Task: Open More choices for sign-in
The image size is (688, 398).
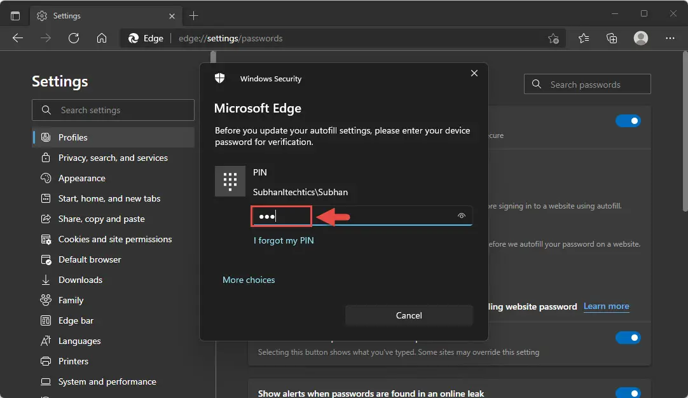Action: click(x=249, y=280)
